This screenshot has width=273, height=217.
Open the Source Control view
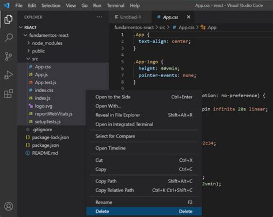9,56
